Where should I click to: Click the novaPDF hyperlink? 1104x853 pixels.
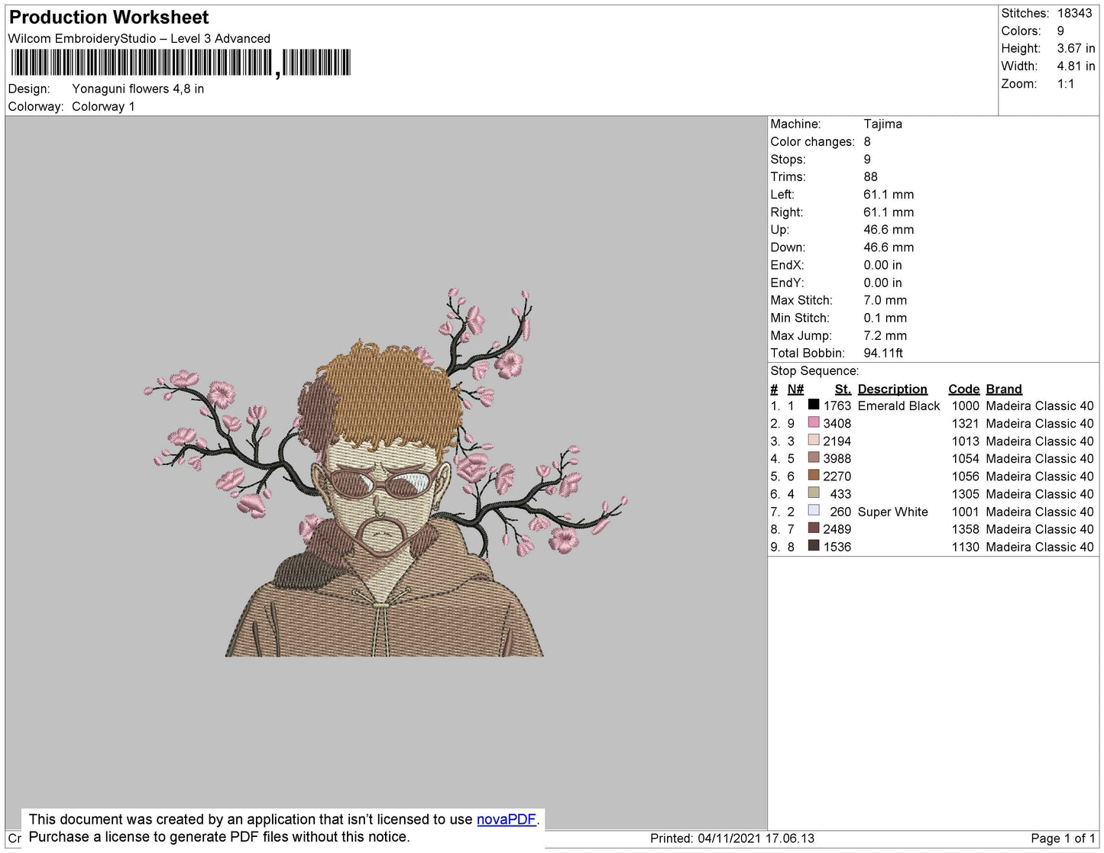click(507, 819)
